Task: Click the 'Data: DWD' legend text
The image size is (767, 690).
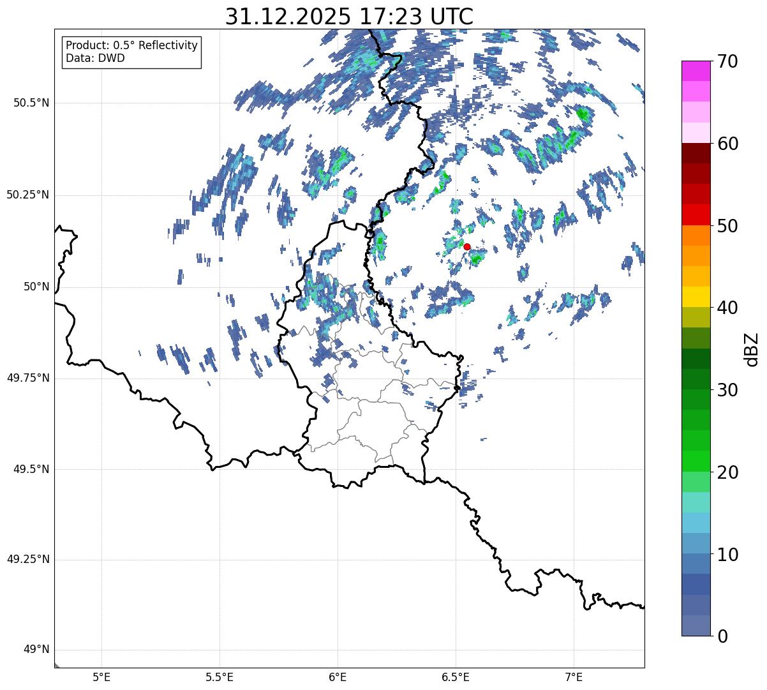Action: click(95, 58)
